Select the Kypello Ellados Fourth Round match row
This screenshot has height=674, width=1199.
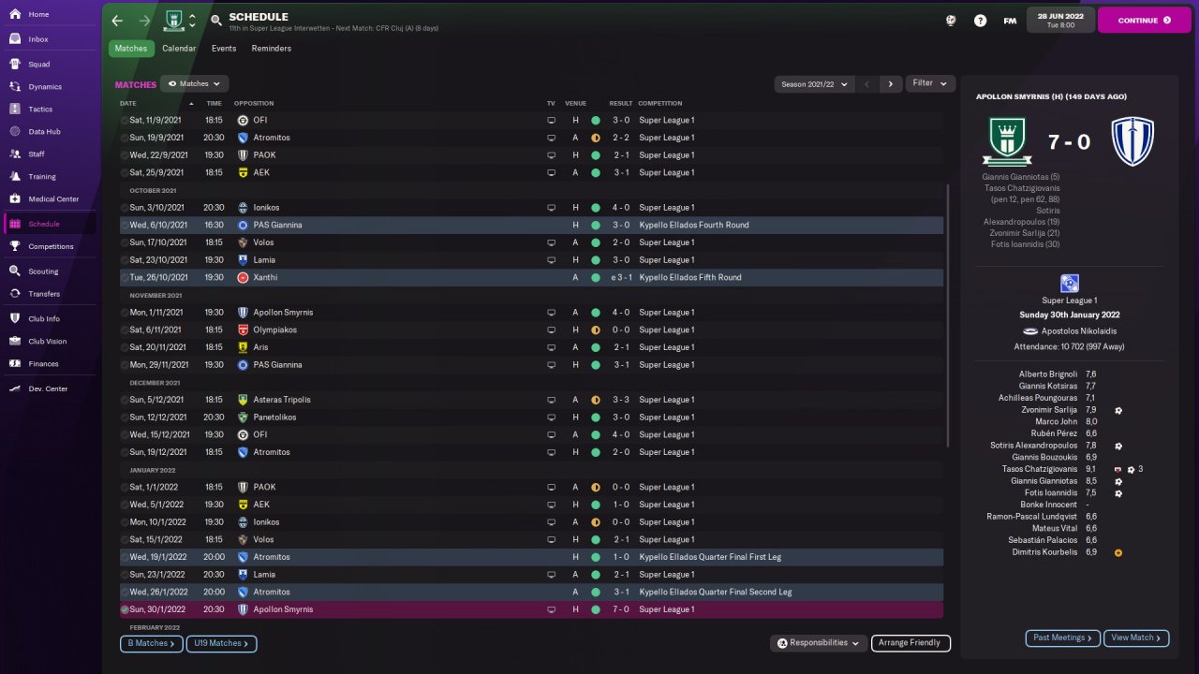pos(531,226)
